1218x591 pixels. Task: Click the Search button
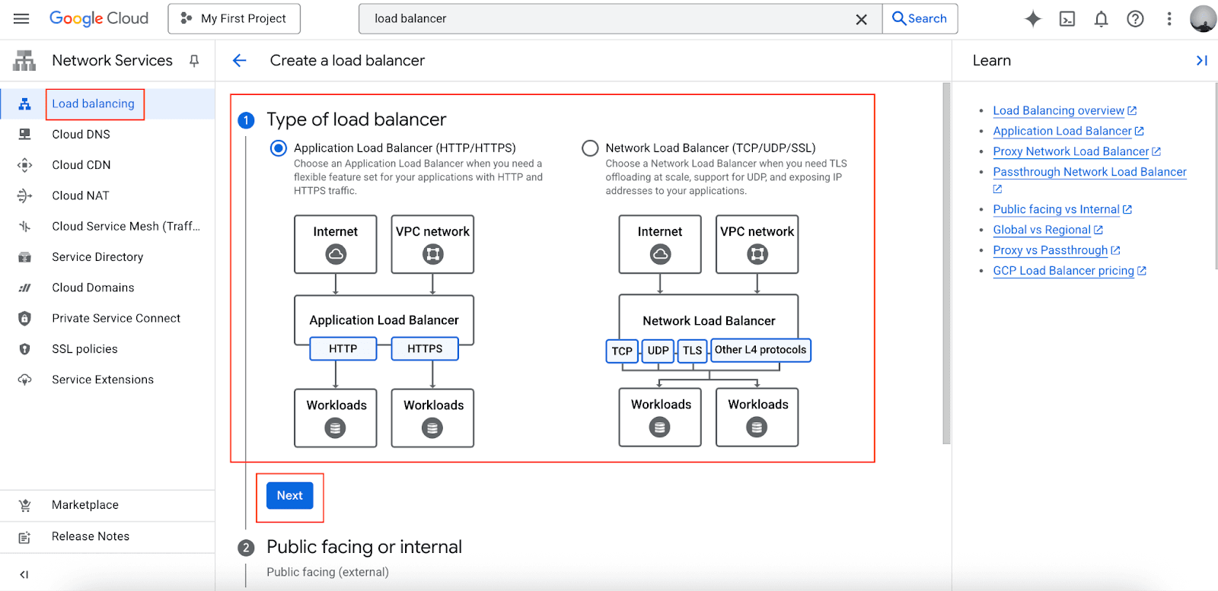[x=920, y=18]
